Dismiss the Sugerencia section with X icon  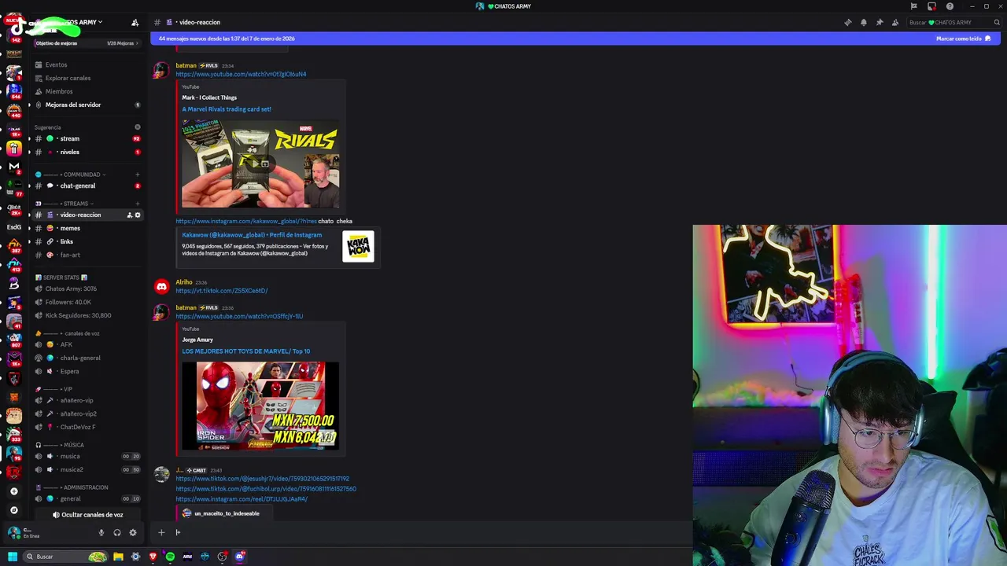[138, 127]
